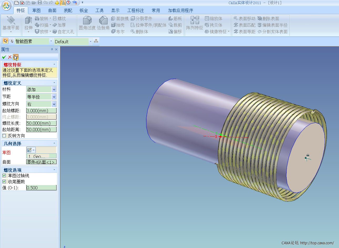Open the quick access toolbar customize arrow
This screenshot has height=248, width=339.
point(82,3)
